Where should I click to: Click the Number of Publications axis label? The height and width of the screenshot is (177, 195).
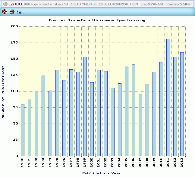click(x=3, y=92)
